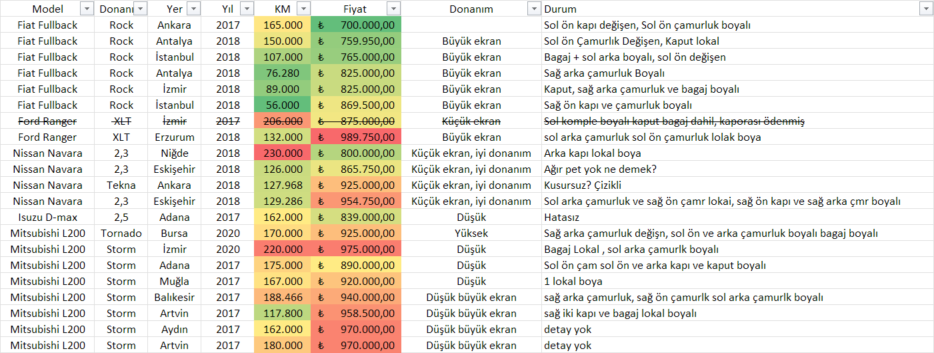Click the İzmir cell in KM 89.000 row
Viewport: 934px width, 353px height.
[175, 89]
